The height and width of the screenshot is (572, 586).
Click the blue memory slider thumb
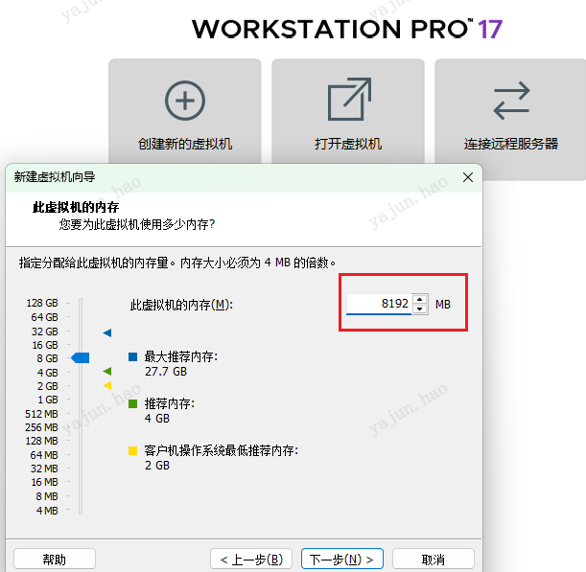pos(81,357)
